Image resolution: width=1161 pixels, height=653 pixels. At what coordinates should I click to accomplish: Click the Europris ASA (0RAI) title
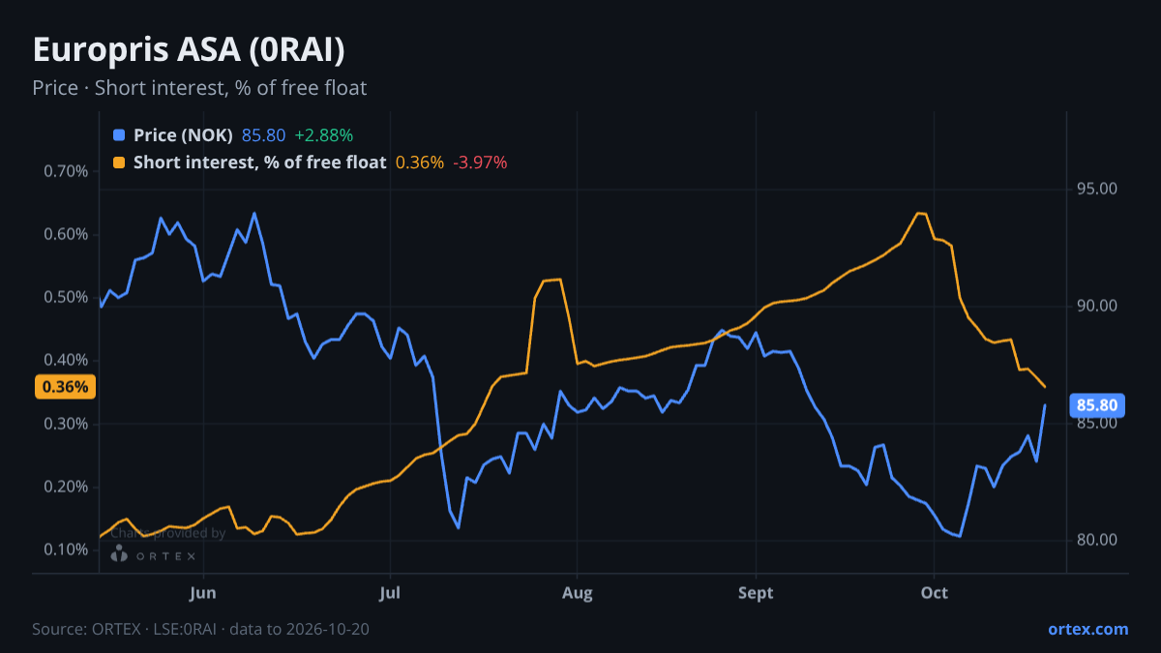point(189,49)
